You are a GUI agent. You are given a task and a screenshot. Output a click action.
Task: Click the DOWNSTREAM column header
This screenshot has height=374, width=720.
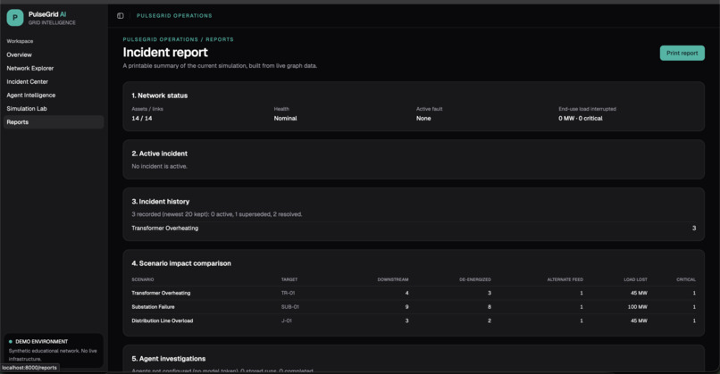[x=392, y=279]
